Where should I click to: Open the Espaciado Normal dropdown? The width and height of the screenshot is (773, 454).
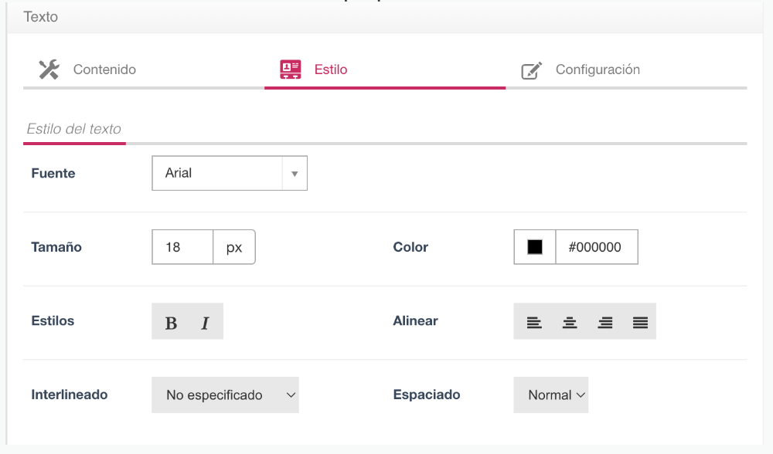pos(550,395)
